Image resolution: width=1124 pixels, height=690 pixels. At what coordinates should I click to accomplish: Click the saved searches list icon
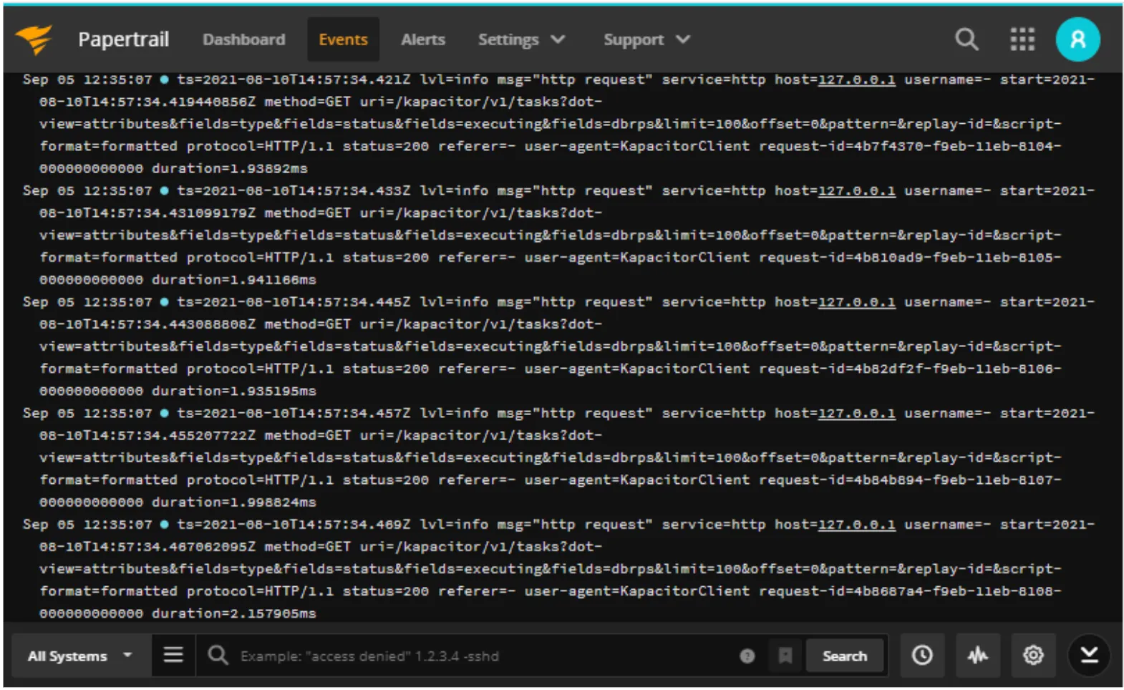click(173, 655)
